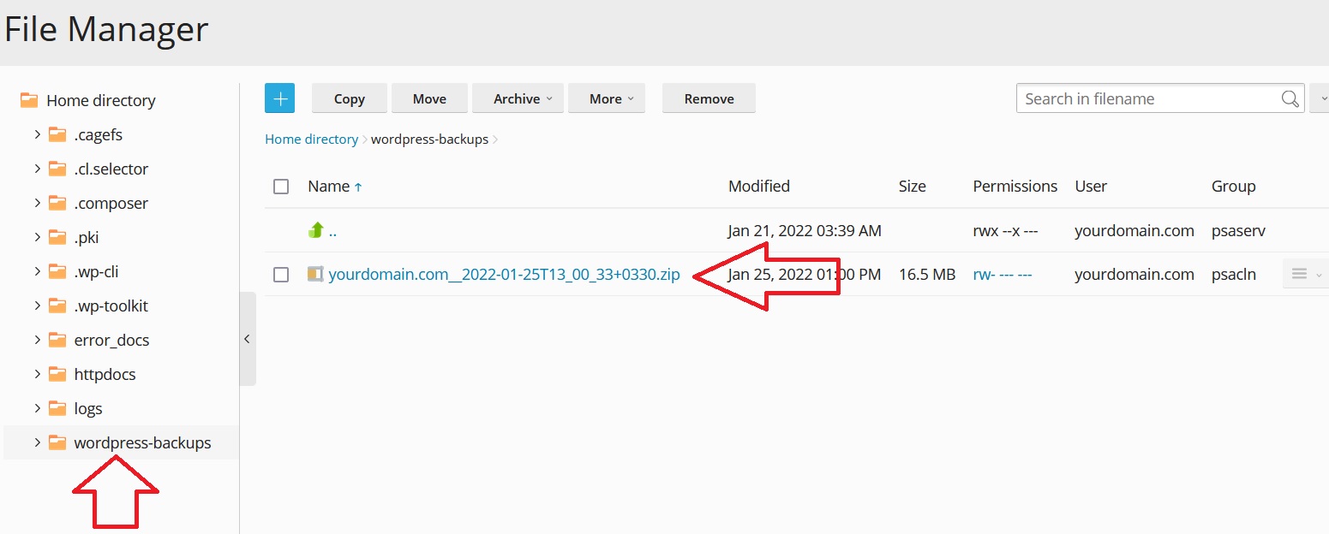Click the Copy button
Viewport: 1329px width, 534px height.
coord(349,98)
